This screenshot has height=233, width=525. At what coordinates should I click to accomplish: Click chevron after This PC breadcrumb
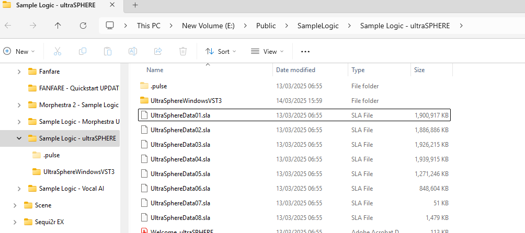[x=171, y=26]
